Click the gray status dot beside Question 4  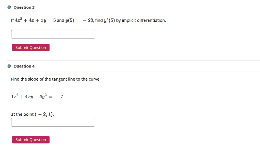pos(9,66)
